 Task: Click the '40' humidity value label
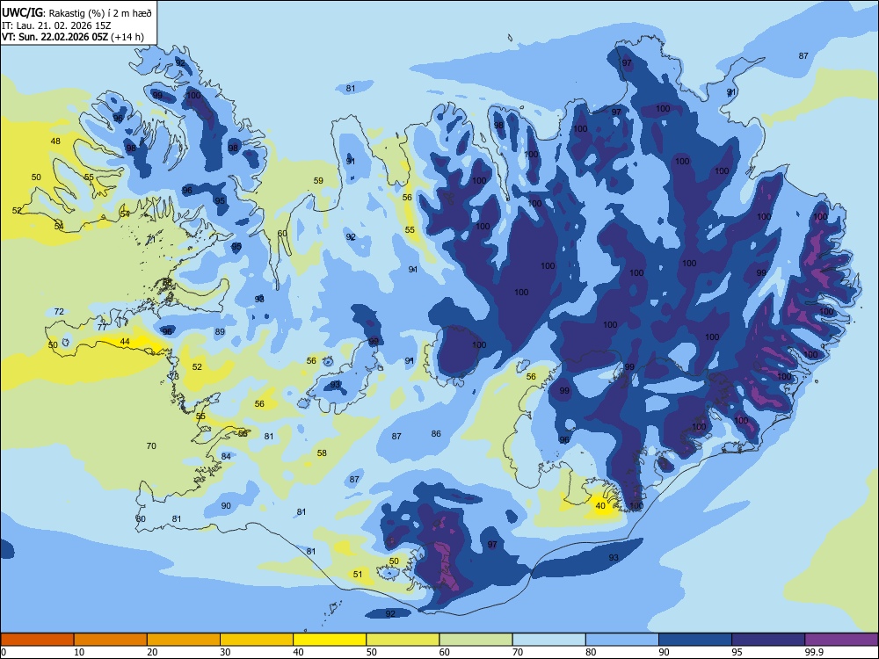[x=600, y=505]
